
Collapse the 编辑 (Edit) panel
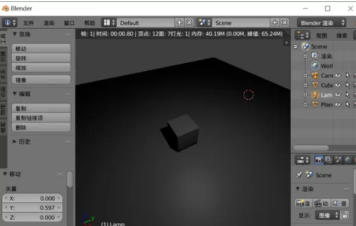(15, 93)
